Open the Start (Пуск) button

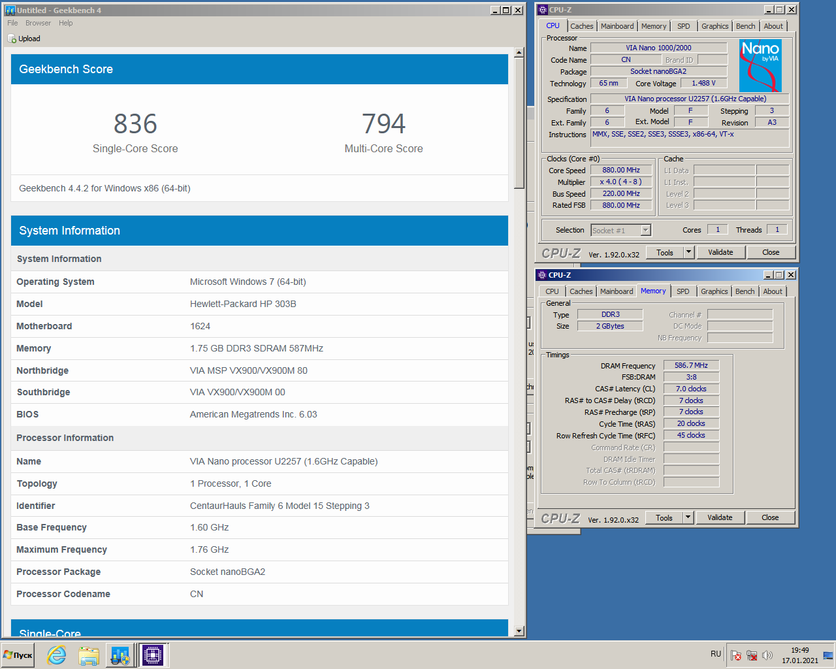tap(18, 655)
